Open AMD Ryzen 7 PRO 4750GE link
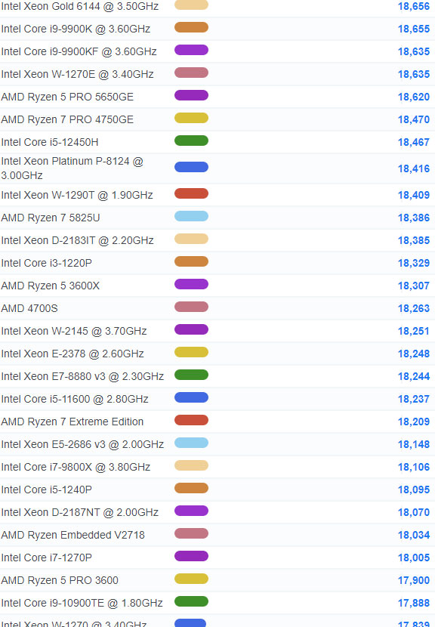This screenshot has height=627, width=435. (67, 119)
